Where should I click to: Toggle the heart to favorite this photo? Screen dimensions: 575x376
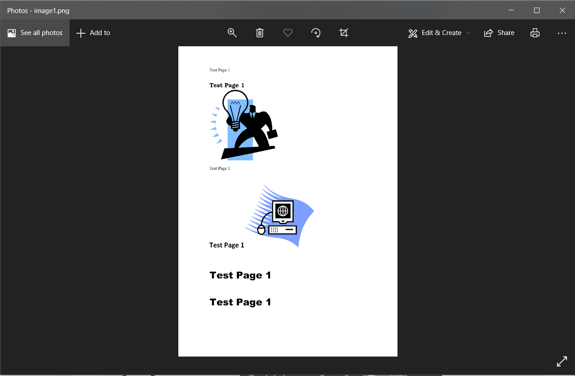(287, 32)
